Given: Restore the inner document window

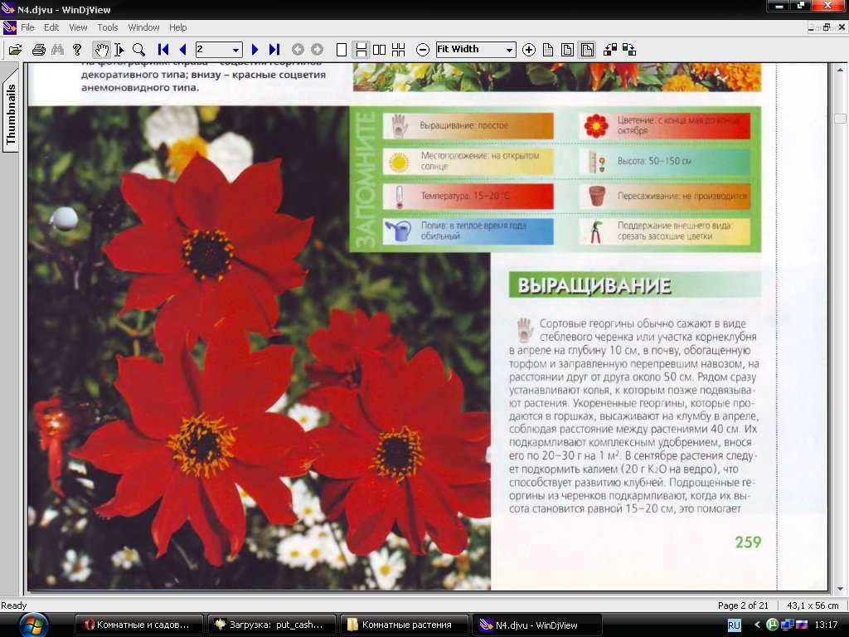Looking at the screenshot, I should (x=827, y=27).
